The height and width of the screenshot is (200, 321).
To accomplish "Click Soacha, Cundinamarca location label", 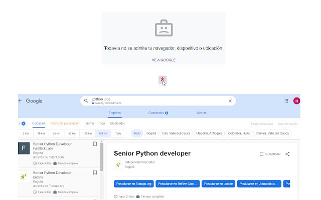I will click(108, 103).
